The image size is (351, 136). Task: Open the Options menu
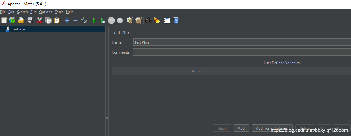click(x=46, y=12)
